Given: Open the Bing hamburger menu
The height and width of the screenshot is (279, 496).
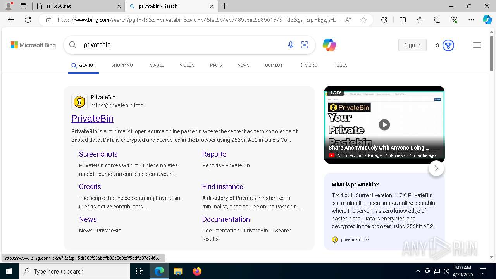Looking at the screenshot, I should (477, 45).
